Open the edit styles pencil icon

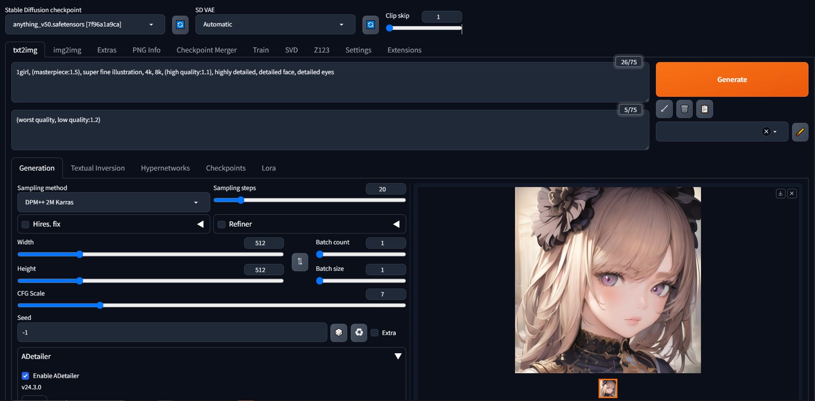800,132
